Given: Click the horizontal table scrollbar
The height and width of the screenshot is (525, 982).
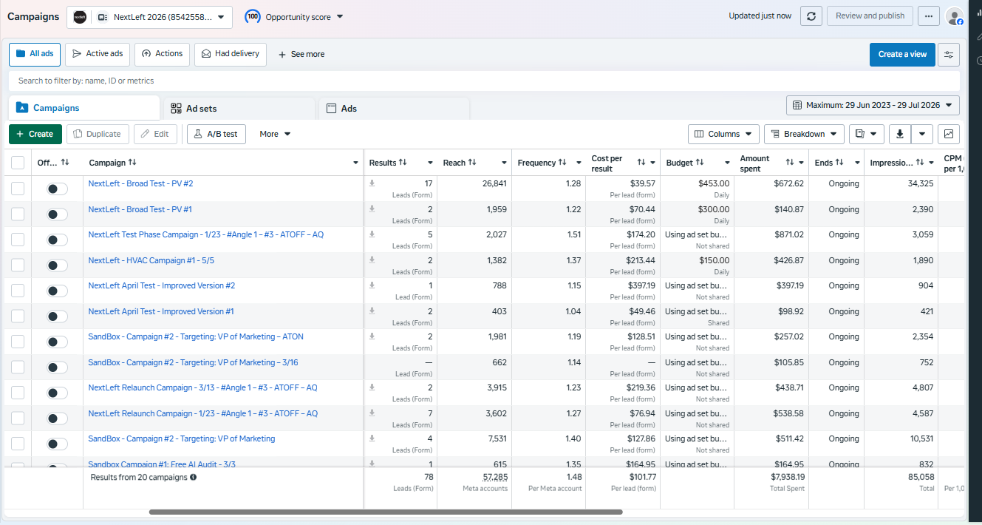Looking at the screenshot, I should (x=385, y=512).
